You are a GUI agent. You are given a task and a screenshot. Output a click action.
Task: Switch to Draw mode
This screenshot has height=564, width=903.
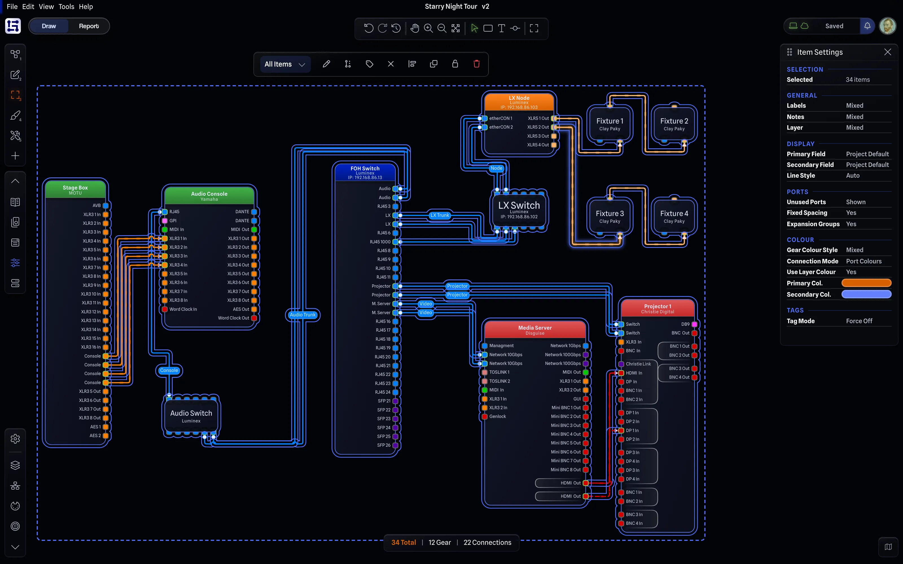(x=49, y=26)
